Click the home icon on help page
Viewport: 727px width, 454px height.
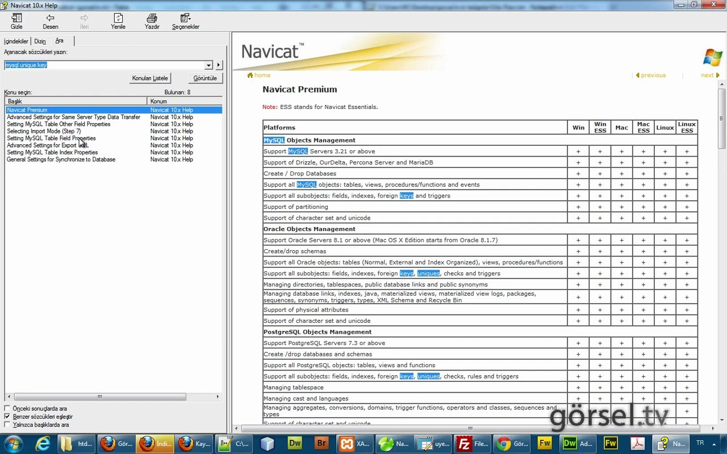tap(250, 75)
